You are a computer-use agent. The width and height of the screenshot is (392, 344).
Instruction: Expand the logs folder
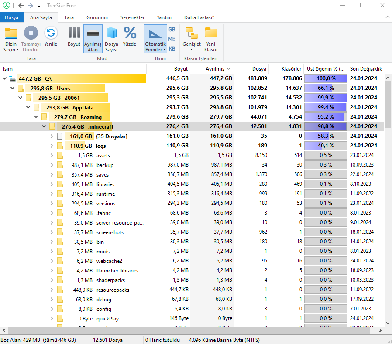click(x=52, y=146)
